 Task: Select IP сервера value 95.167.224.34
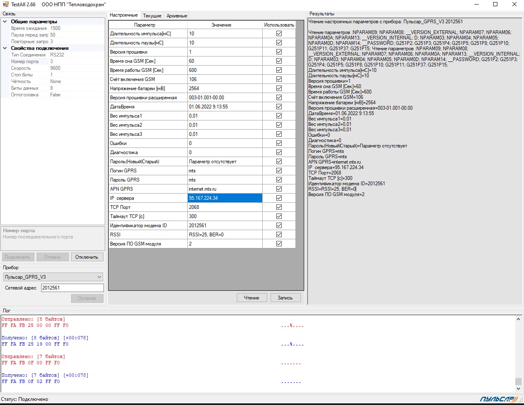click(225, 198)
